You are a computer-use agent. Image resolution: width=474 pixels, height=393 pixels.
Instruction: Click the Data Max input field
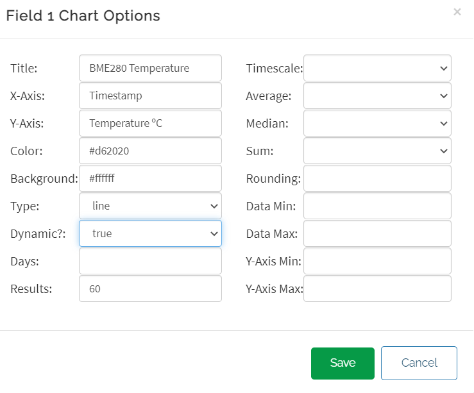pyautogui.click(x=377, y=233)
